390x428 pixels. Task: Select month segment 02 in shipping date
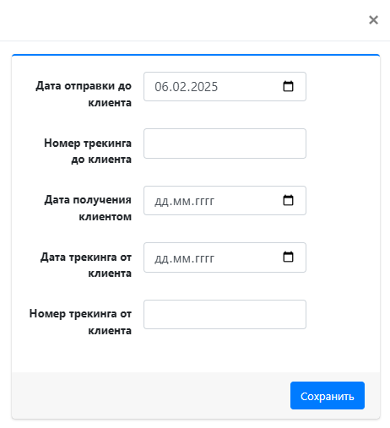pyautogui.click(x=179, y=87)
